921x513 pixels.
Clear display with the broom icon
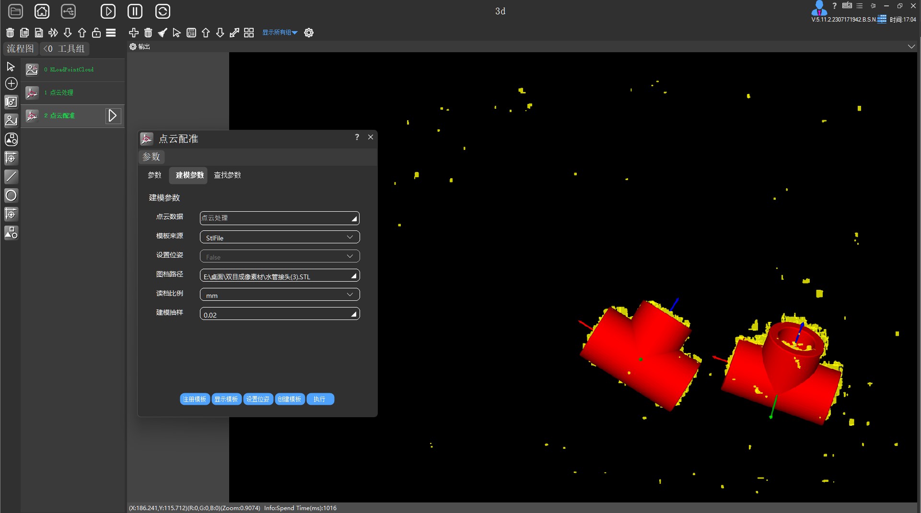(x=163, y=33)
